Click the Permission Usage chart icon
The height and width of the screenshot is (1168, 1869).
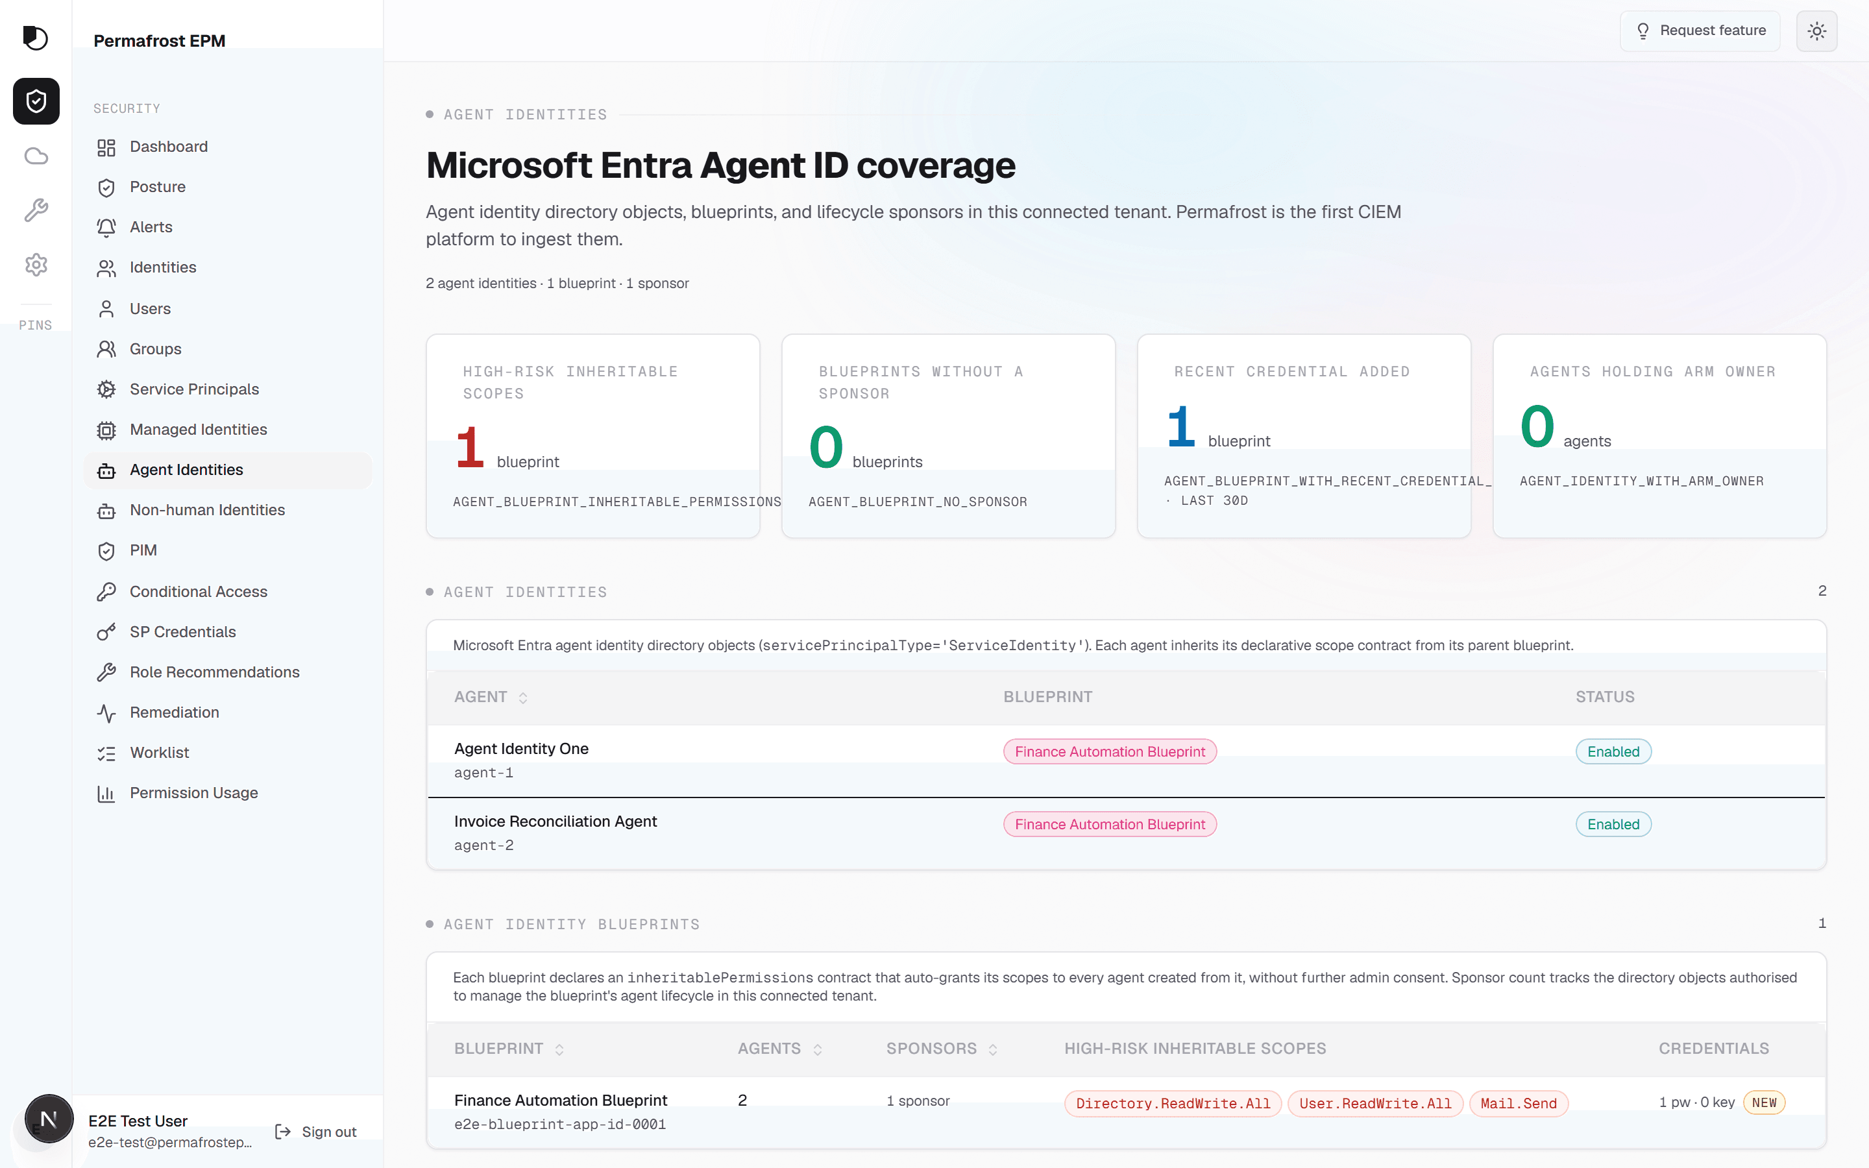tap(106, 794)
